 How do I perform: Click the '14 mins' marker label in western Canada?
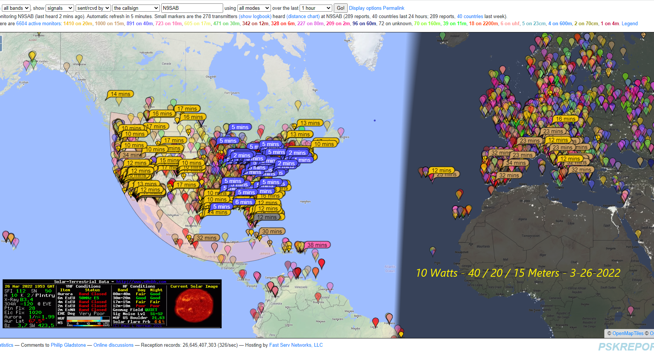pyautogui.click(x=121, y=94)
